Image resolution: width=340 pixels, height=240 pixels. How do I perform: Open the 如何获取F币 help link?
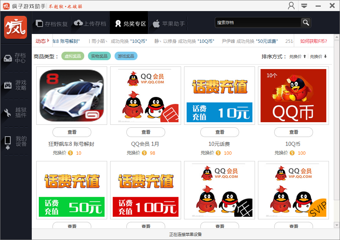[314, 41]
